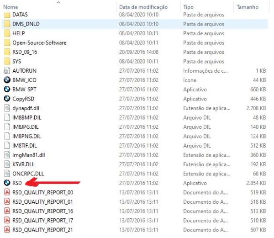
Task: Select the CopyRSD file name
Action: pos(23,99)
